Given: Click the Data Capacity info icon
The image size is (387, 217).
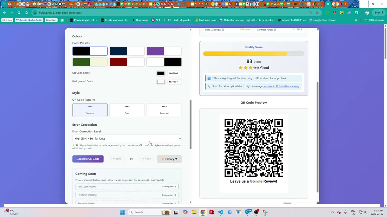Looking at the screenshot, I should pyautogui.click(x=223, y=30).
